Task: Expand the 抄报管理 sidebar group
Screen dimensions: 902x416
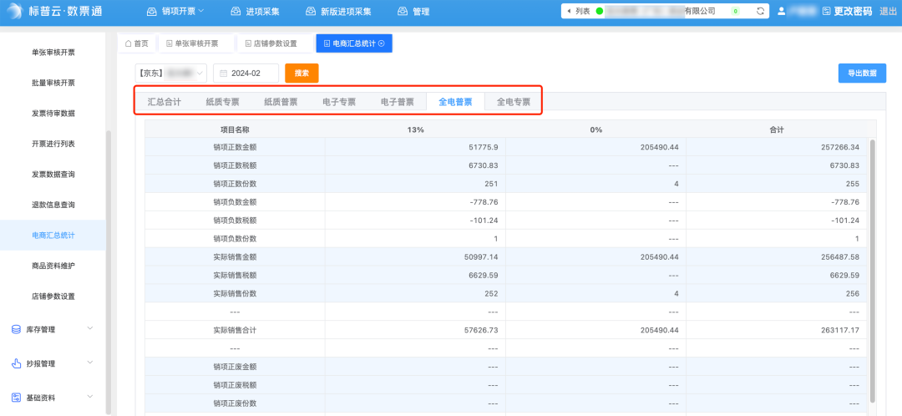Action: pyautogui.click(x=53, y=363)
